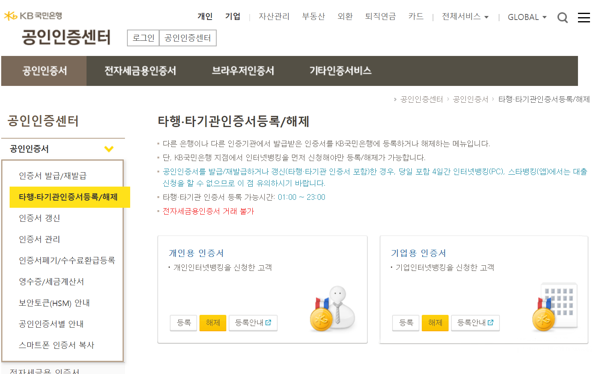Open 스마트폰 인증서 복사 sidebar item
592x374 pixels.
(x=56, y=345)
